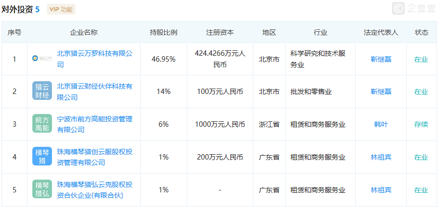
Task: Open legal representative 林祖宾 in row 4
Action: coord(381,157)
